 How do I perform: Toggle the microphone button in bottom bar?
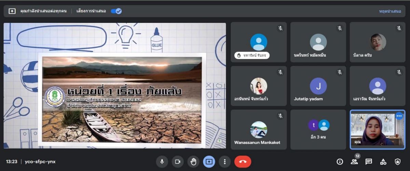(162, 161)
